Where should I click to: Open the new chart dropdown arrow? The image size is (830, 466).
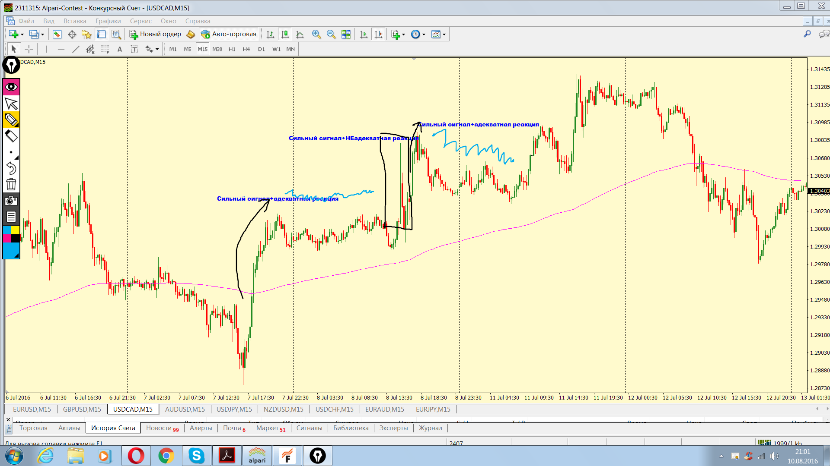(x=22, y=35)
